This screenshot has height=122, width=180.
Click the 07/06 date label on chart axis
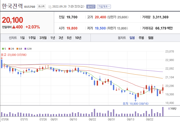[x=5, y=119]
